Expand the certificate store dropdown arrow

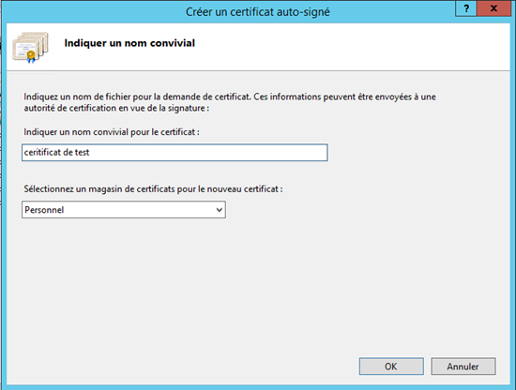pos(220,210)
